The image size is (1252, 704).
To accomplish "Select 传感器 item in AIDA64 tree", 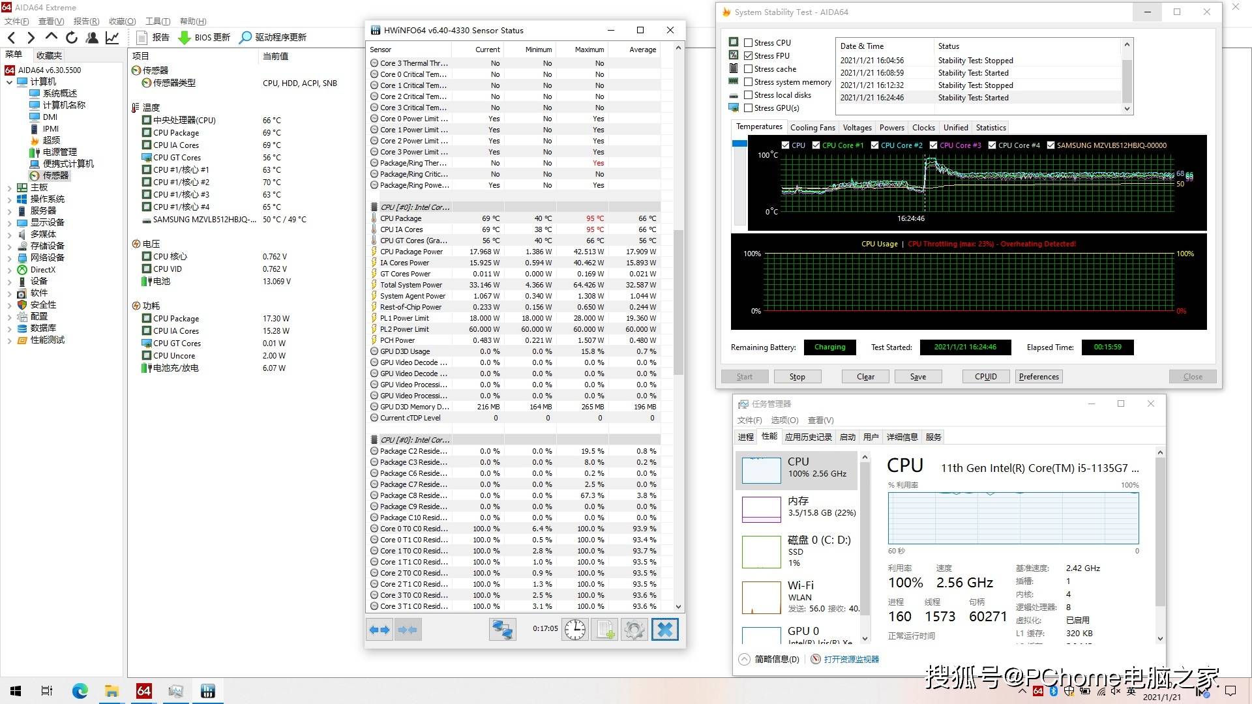I will (x=49, y=175).
